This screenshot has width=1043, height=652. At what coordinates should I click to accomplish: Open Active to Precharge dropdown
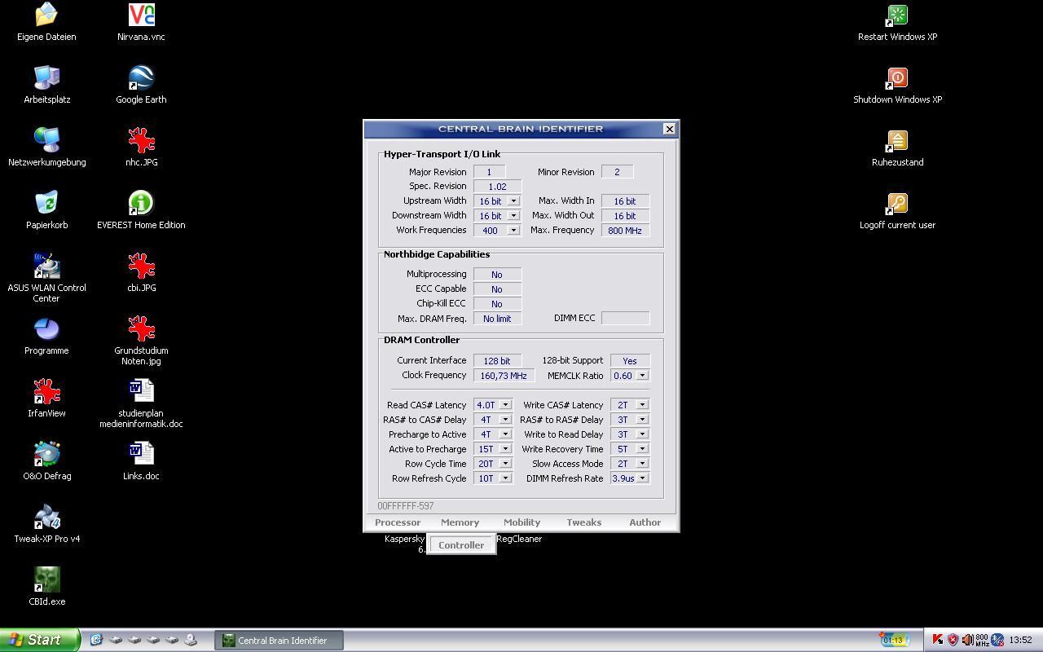click(x=505, y=448)
